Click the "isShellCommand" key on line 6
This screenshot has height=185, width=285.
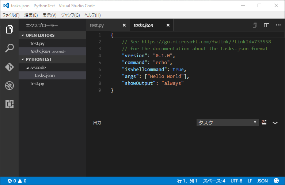coord(144,70)
